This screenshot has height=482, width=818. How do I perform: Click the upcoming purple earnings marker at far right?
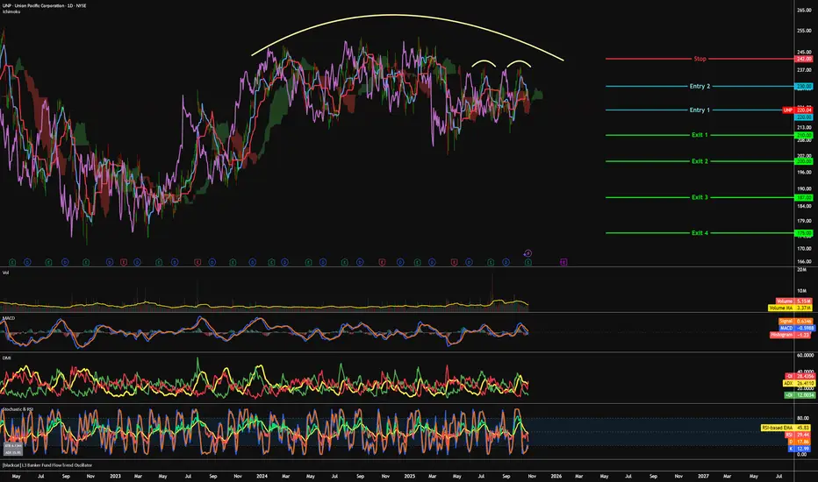tap(563, 261)
